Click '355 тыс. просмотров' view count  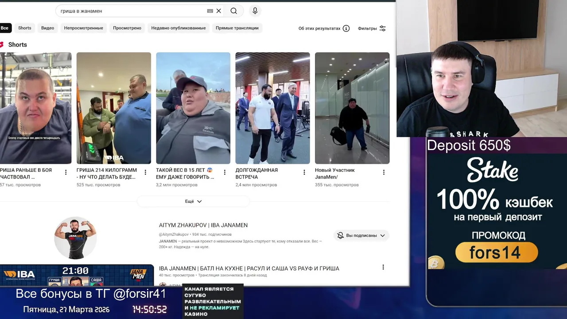pos(337,185)
